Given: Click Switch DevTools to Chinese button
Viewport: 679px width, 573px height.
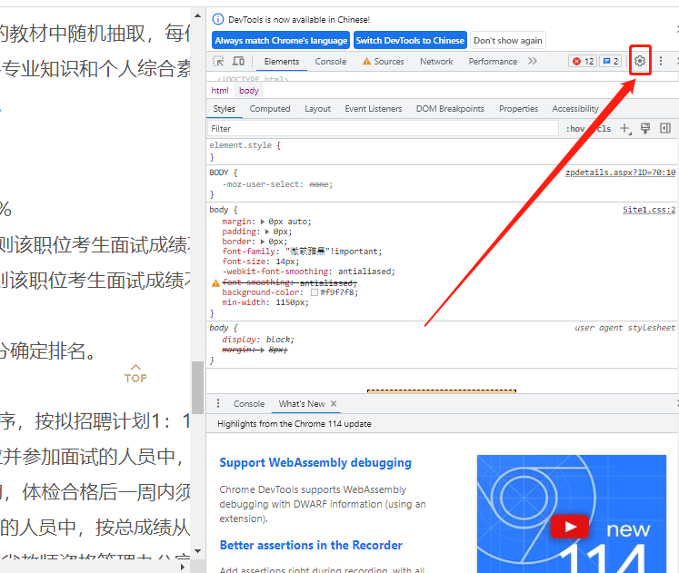Looking at the screenshot, I should click(410, 40).
